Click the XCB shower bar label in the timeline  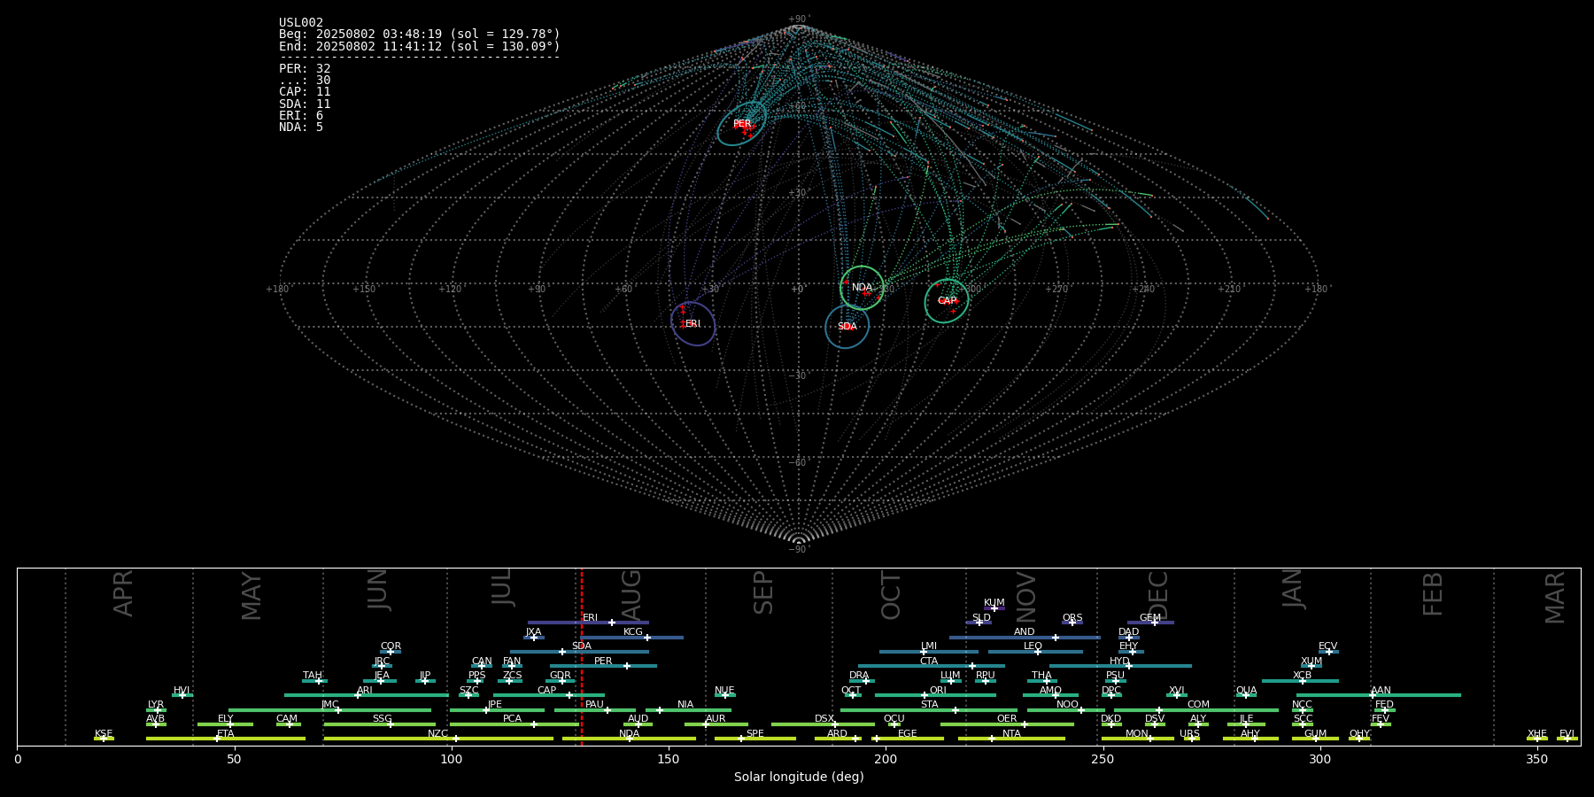point(1302,676)
